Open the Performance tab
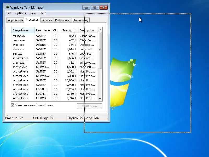 [63, 20]
